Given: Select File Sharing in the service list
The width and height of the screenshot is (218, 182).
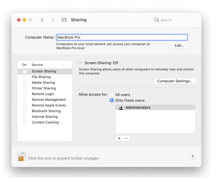Looking at the screenshot, I should coord(45,77).
